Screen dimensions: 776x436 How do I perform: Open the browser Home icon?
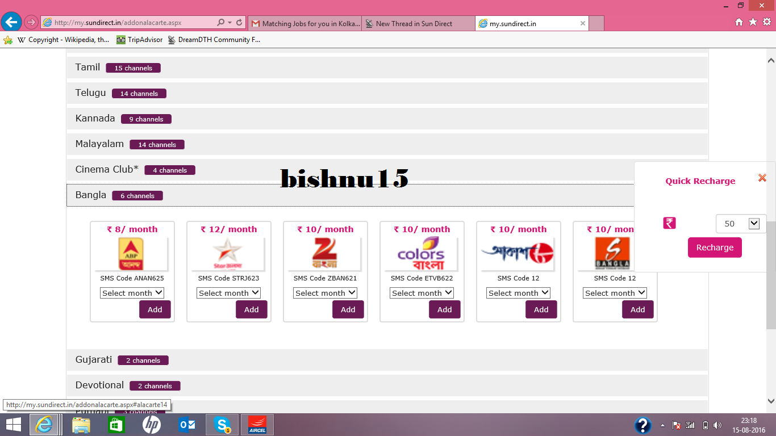[x=739, y=22]
